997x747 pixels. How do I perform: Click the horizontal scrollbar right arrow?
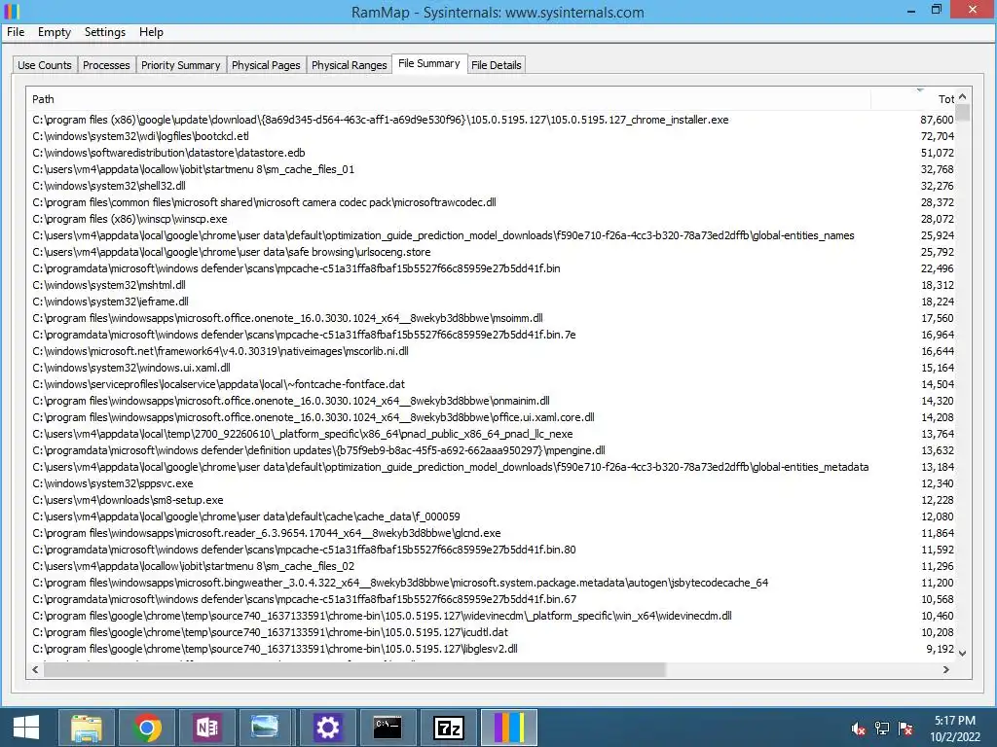[x=946, y=669]
